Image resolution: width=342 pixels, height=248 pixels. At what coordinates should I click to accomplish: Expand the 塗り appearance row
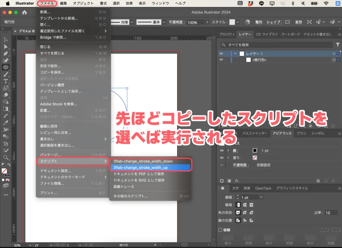click(228, 157)
